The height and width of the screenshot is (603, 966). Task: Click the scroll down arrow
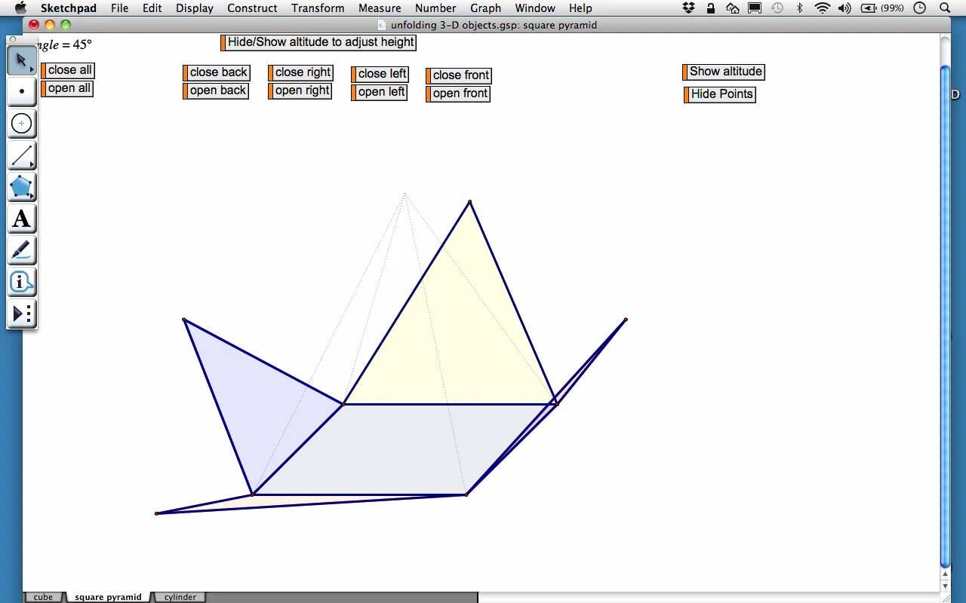pyautogui.click(x=945, y=586)
